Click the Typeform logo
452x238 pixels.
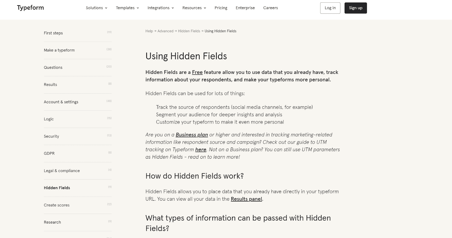click(31, 8)
